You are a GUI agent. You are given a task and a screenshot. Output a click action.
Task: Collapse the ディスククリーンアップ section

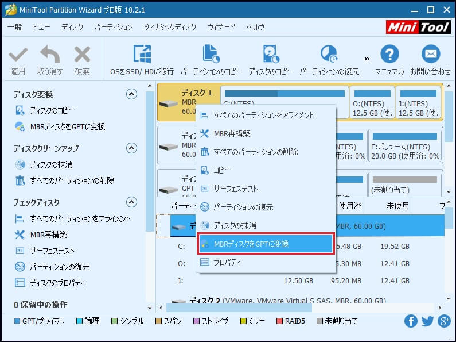click(131, 148)
